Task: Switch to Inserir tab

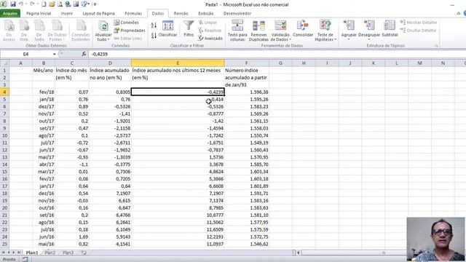Action: (66, 13)
